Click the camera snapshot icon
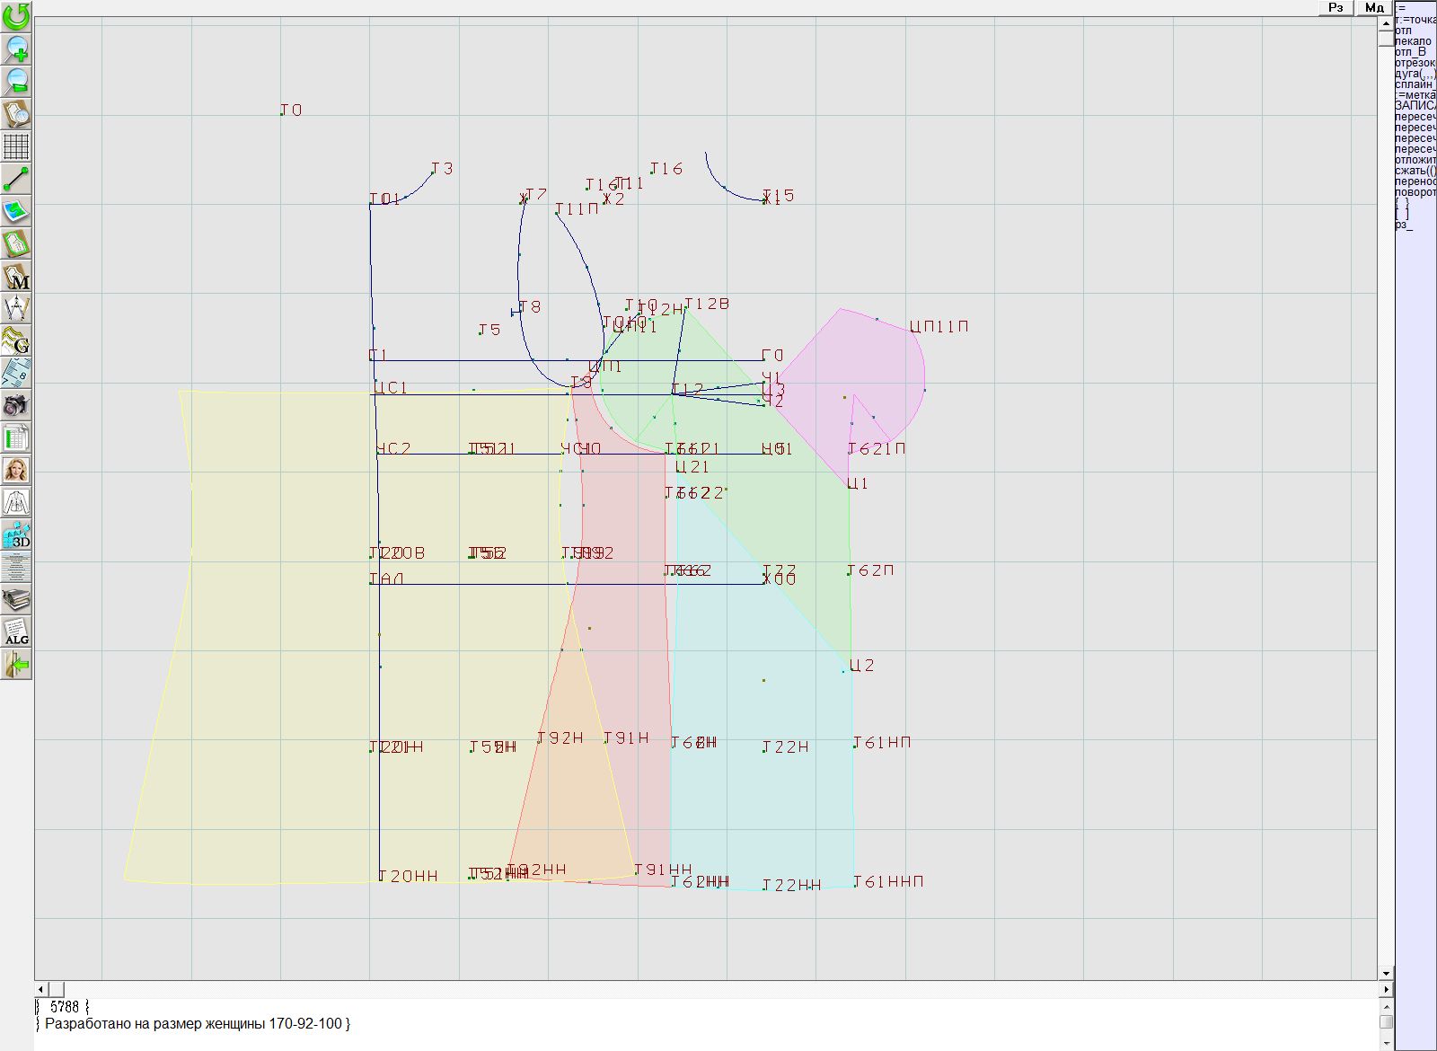 [16, 406]
